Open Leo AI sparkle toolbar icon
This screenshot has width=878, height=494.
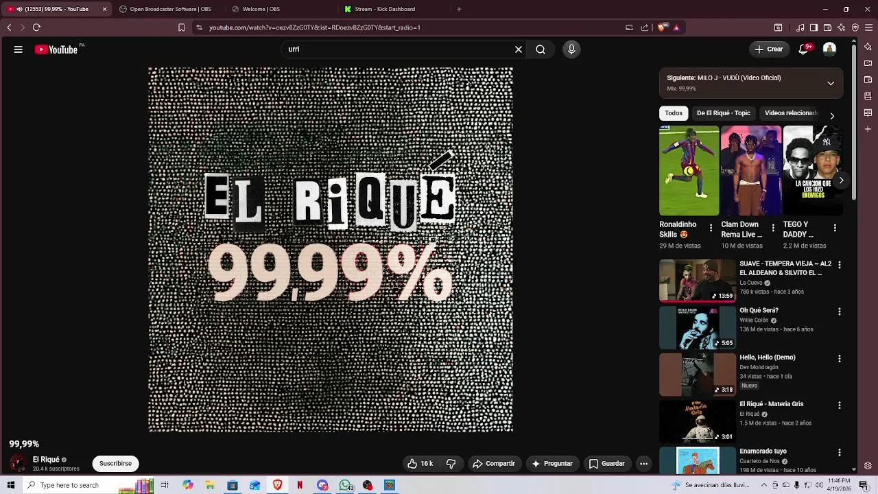coord(841,27)
